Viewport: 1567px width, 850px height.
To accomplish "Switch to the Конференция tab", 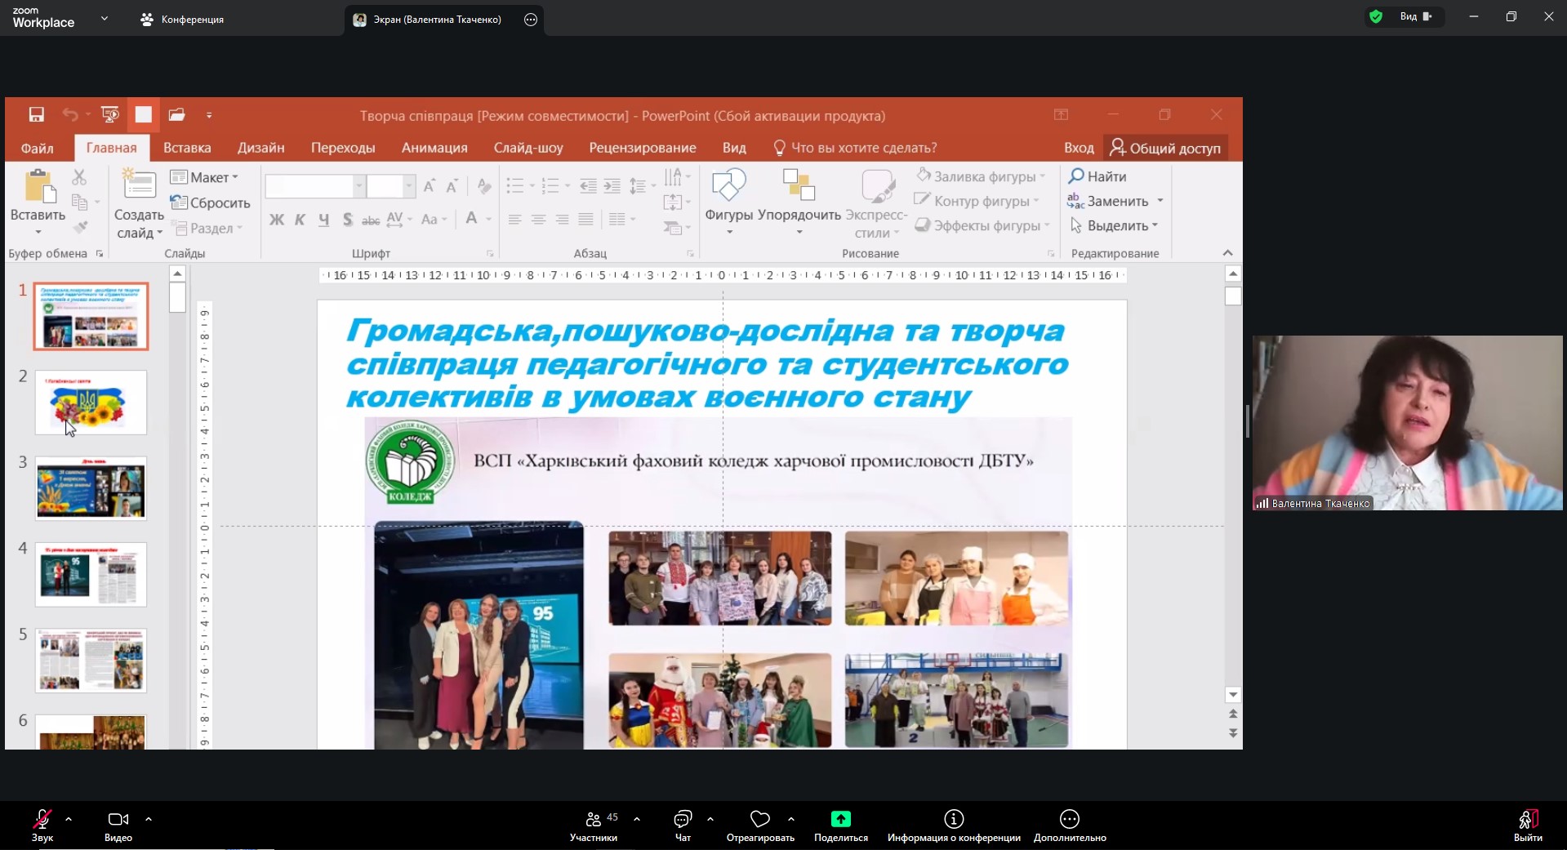I will pyautogui.click(x=183, y=20).
